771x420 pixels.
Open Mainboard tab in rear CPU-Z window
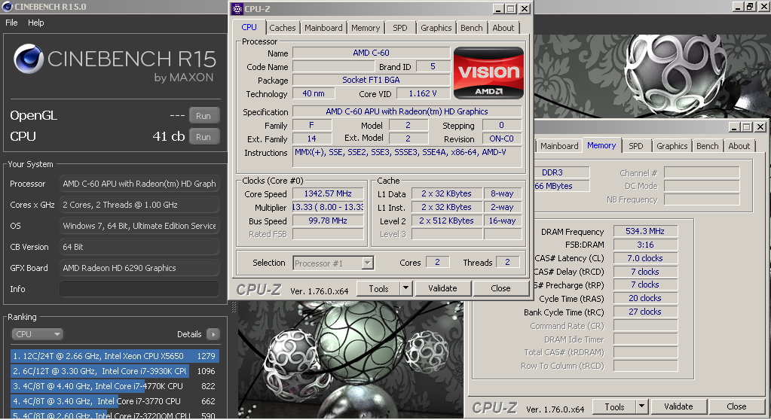[559, 146]
